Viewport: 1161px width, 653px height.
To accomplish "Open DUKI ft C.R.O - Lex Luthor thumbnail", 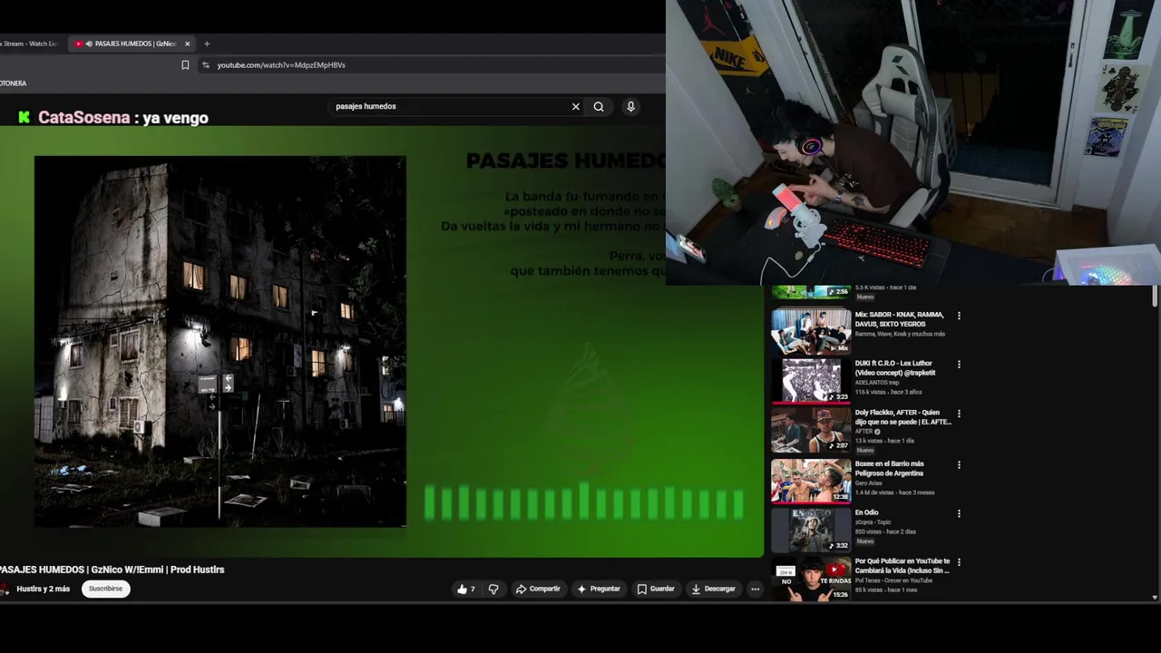I will (x=811, y=380).
